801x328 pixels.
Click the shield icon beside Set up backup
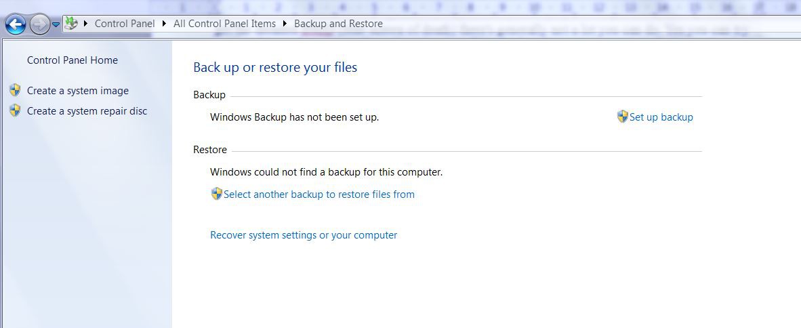(622, 117)
